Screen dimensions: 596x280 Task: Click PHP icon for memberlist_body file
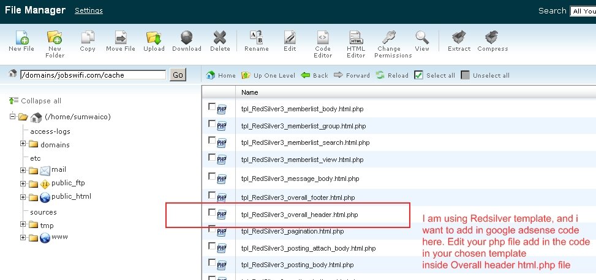[x=222, y=109]
